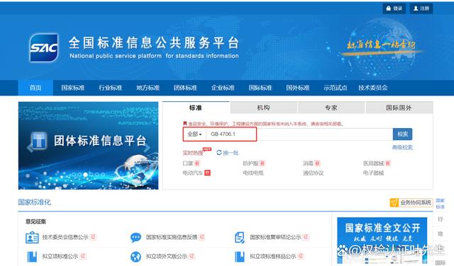Click the 登录 login button
The height and width of the screenshot is (266, 454).
(394, 8)
